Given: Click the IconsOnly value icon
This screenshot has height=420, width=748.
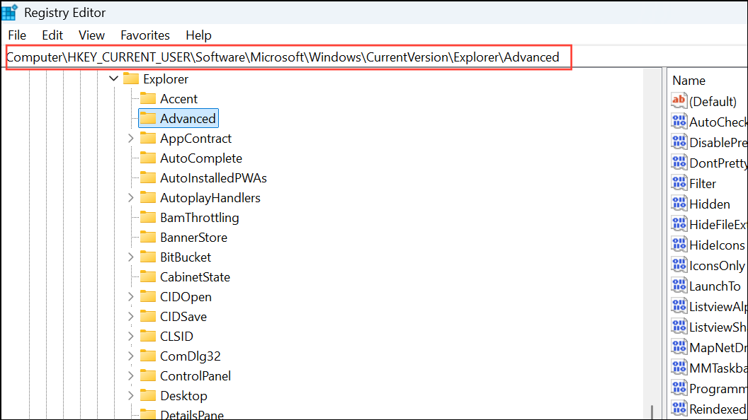Looking at the screenshot, I should pyautogui.click(x=678, y=265).
